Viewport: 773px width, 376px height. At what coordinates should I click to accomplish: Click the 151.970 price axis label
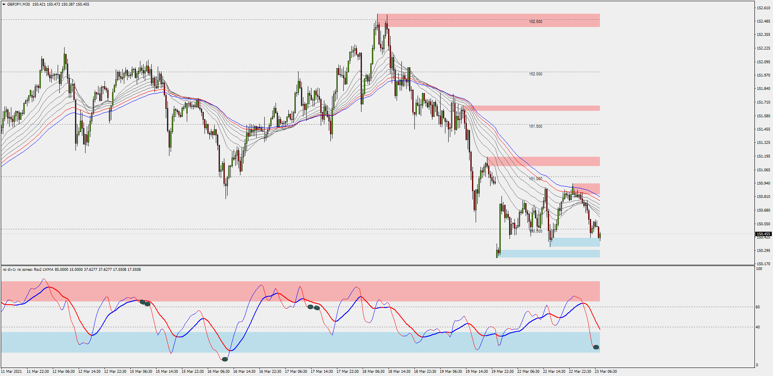pyautogui.click(x=763, y=75)
